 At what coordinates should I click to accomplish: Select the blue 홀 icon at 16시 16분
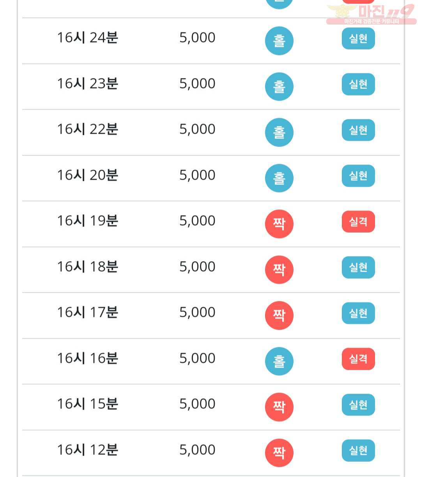pos(279,361)
